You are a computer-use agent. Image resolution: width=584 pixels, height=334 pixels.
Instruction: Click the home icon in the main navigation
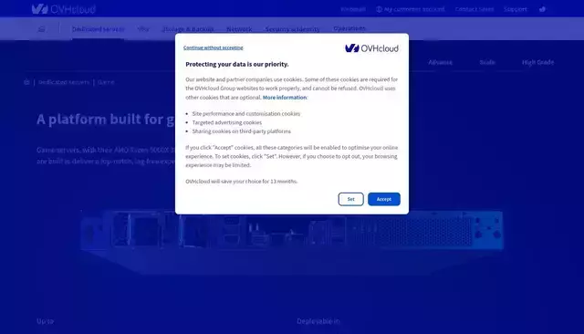pos(41,29)
